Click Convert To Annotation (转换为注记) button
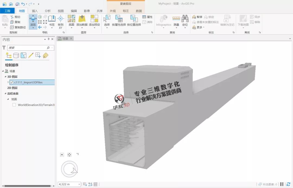This screenshot has width=293, height=188. click(227, 21)
